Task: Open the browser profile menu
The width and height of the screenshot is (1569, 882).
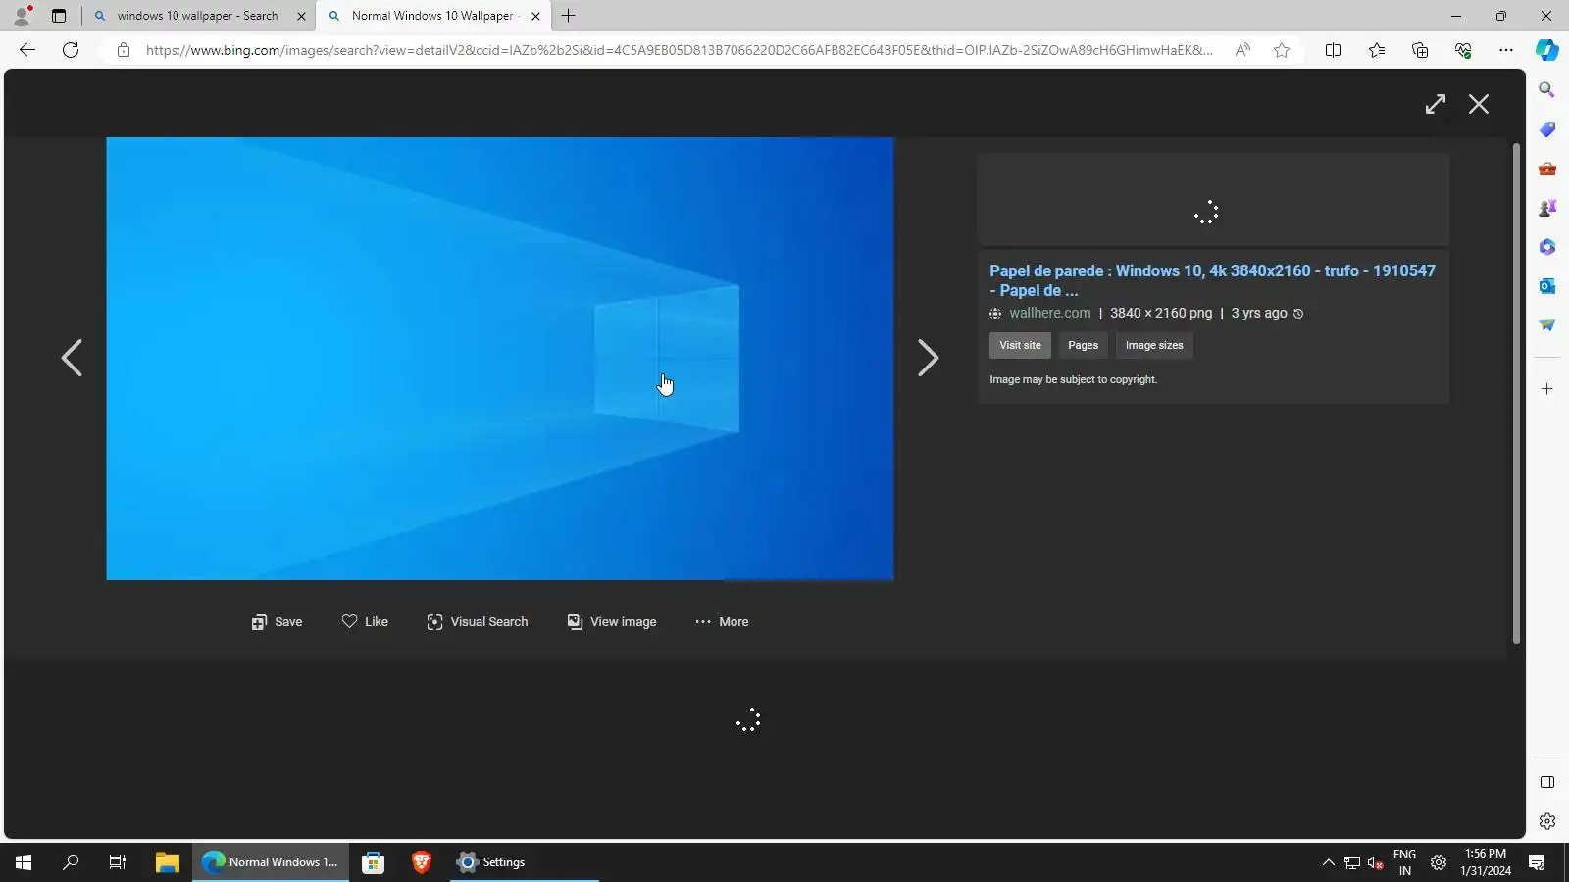Action: (x=22, y=16)
